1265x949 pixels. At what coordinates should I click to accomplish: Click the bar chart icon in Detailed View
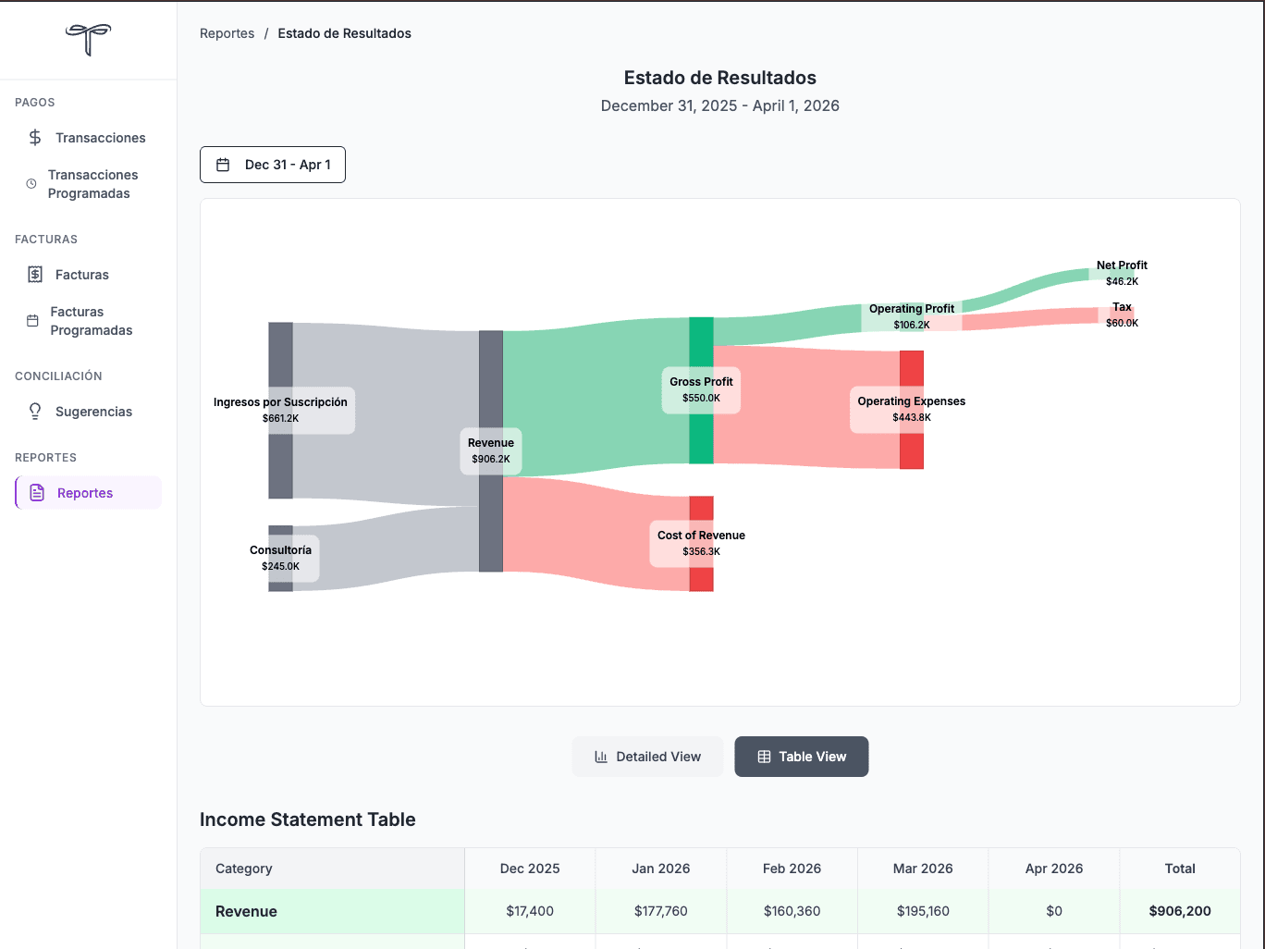tap(601, 757)
